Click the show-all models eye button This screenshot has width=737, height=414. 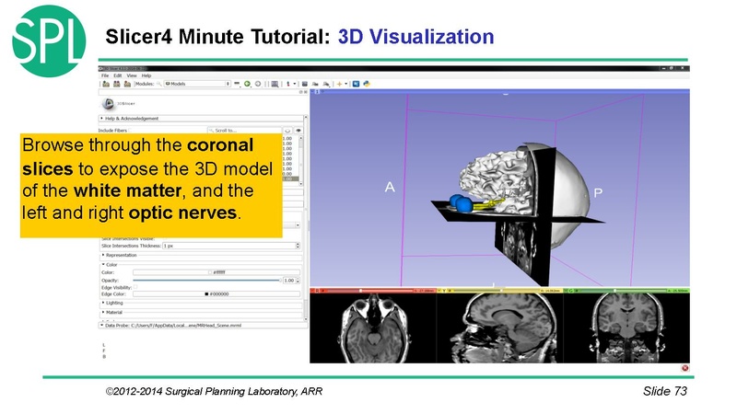[298, 131]
